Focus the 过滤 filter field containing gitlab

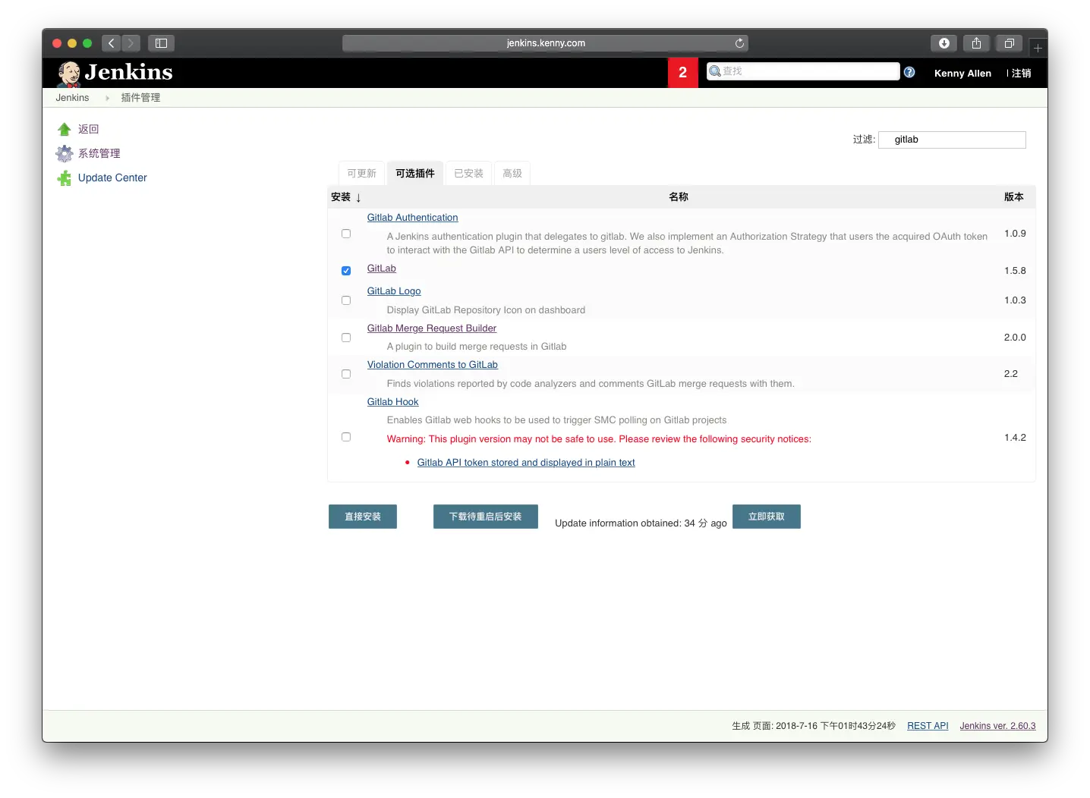pos(952,140)
